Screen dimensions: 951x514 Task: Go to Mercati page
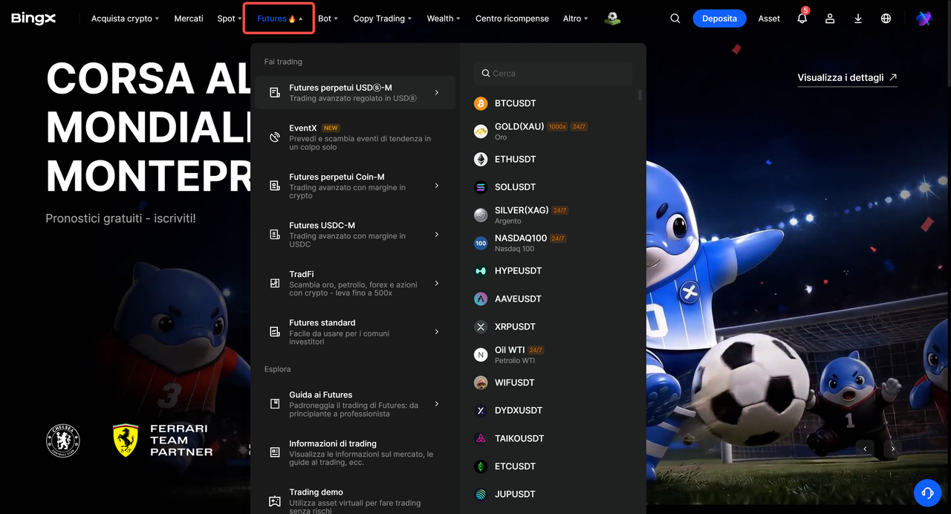click(x=189, y=19)
